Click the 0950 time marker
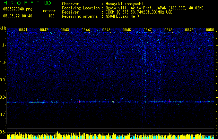 tap(210, 30)
